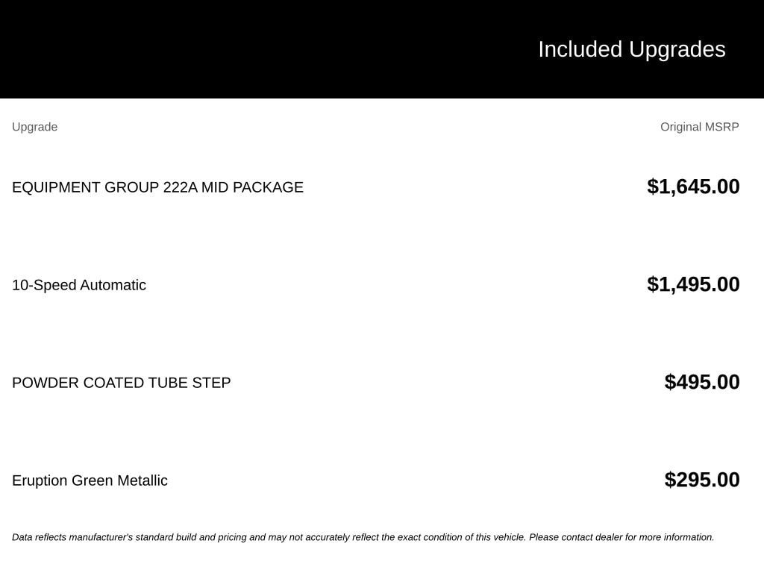
Task: Click the $1,645.00 price
Action: click(x=693, y=187)
